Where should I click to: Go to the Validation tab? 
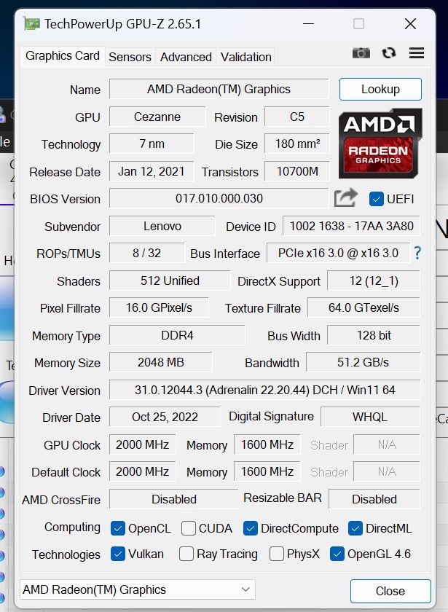[246, 57]
